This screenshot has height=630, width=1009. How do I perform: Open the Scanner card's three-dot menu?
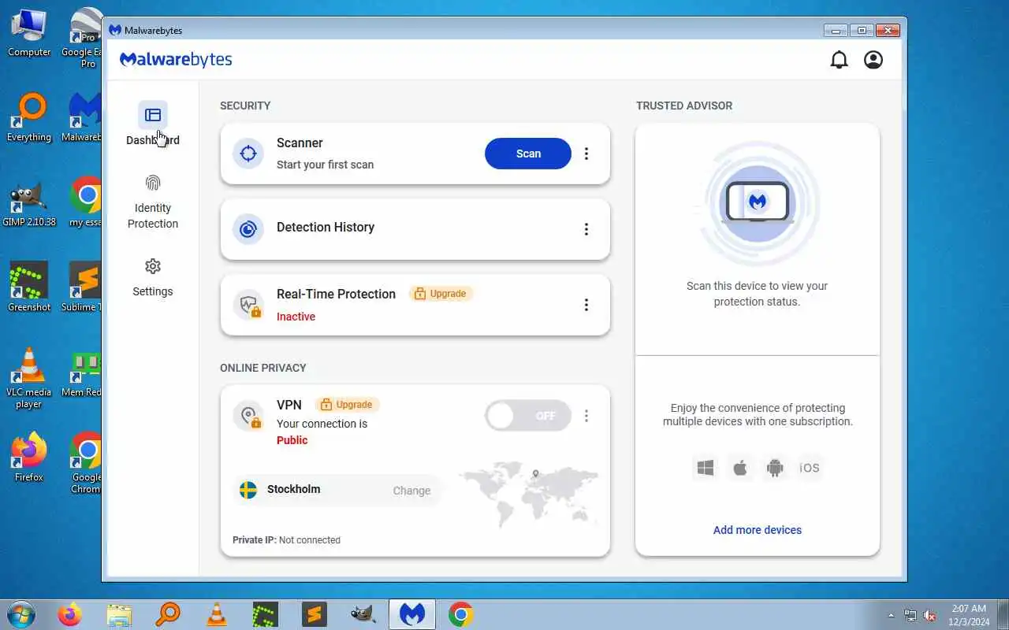tap(586, 154)
